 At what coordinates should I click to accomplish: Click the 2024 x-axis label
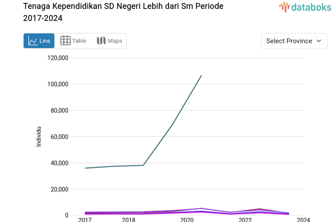tap(303, 219)
